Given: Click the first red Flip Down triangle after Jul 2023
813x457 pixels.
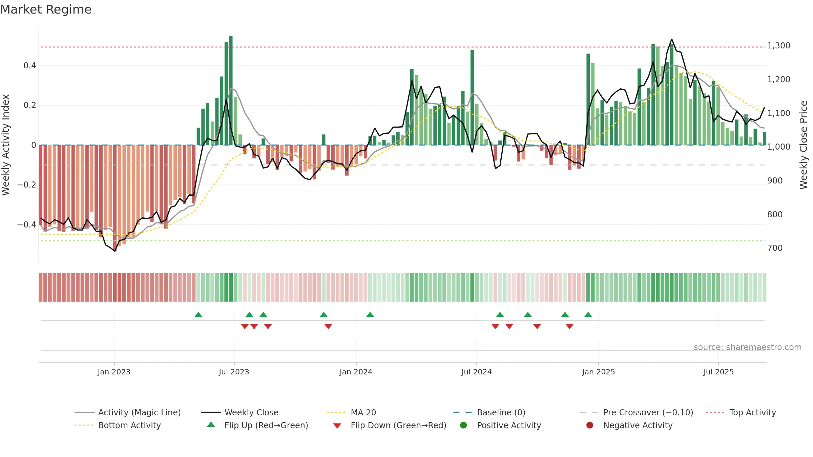Looking at the screenshot, I should 245,326.
